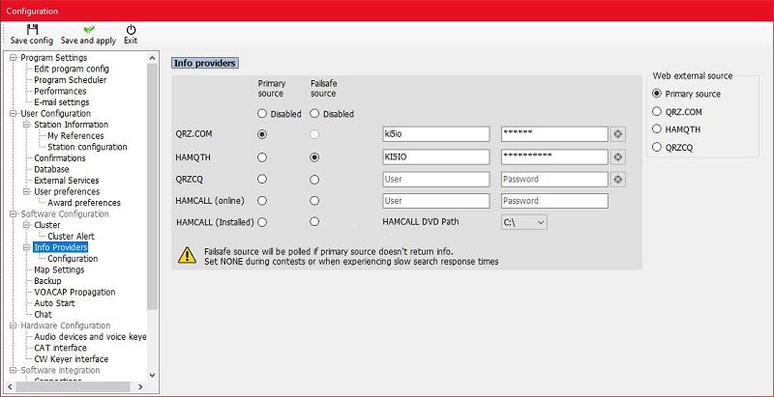Collapse the Software integration tree node
The height and width of the screenshot is (397, 774).
click(x=14, y=370)
